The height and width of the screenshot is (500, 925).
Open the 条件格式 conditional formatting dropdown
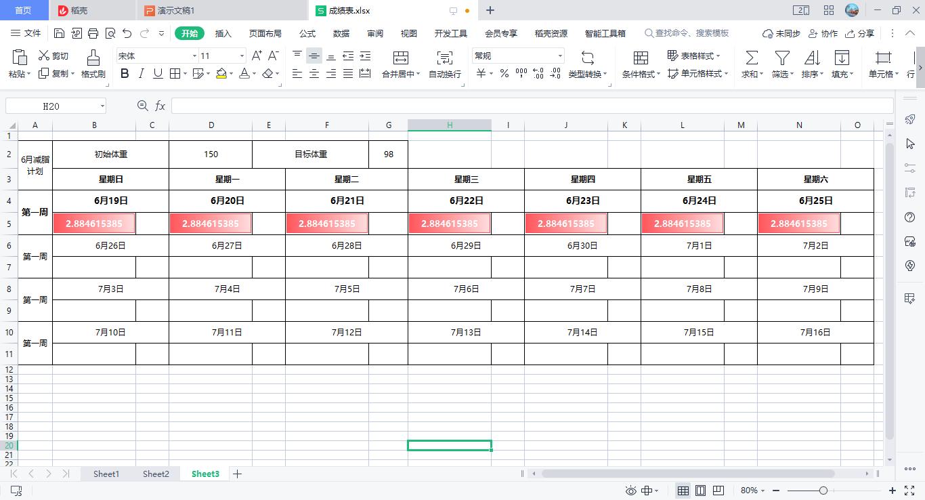pyautogui.click(x=641, y=64)
